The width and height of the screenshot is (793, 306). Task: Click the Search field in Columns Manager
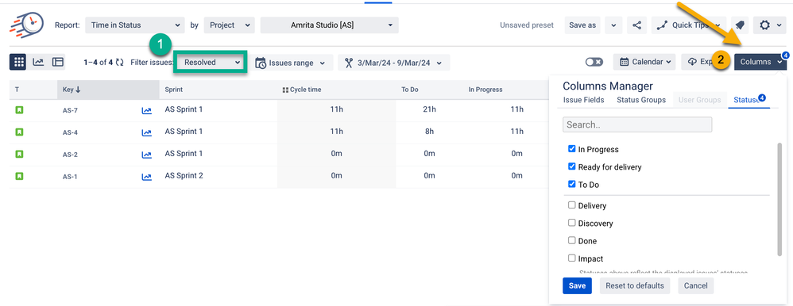[x=637, y=124]
